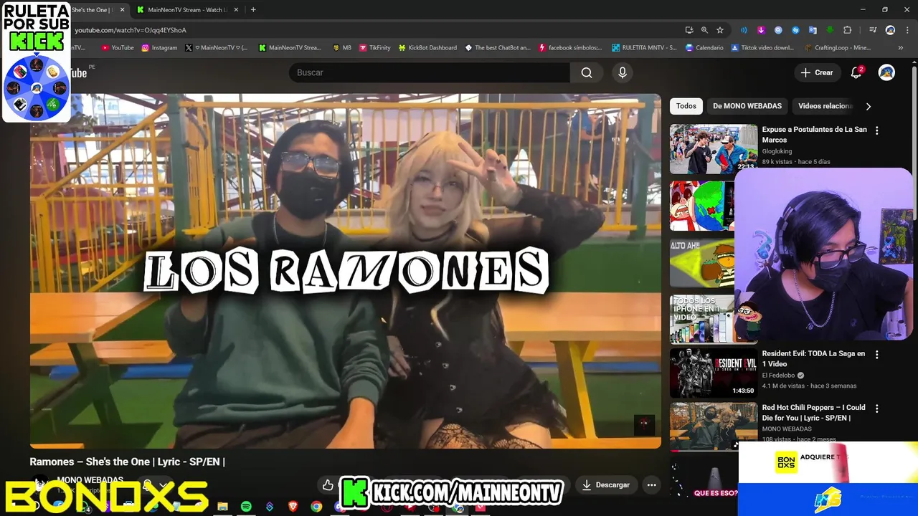
Task: Close the She's the One tab
Action: 122,10
